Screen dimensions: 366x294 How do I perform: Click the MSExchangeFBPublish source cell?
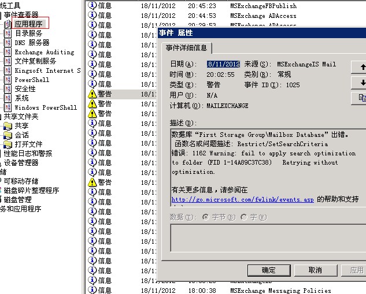pyautogui.click(x=263, y=6)
